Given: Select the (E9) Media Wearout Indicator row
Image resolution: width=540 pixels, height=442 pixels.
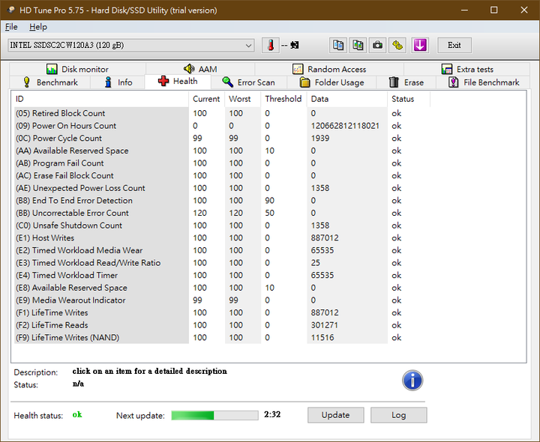Looking at the screenshot, I should tap(220, 300).
